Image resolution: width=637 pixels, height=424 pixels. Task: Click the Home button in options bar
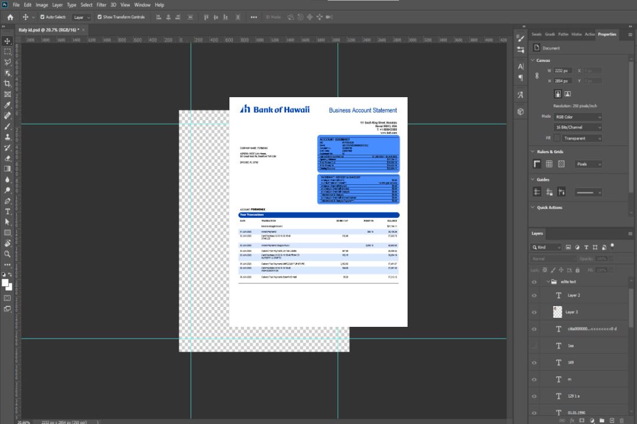[x=10, y=17]
